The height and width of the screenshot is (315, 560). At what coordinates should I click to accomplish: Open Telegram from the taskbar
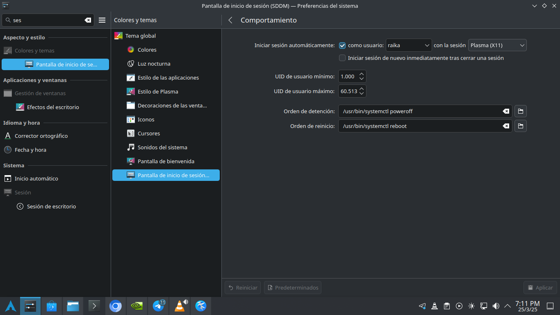point(158,306)
